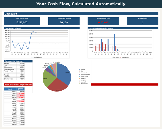Image resolution: width=162 pixels, height=129 pixels.
Task: Select the Total Income legend entry
Action: (115, 57)
